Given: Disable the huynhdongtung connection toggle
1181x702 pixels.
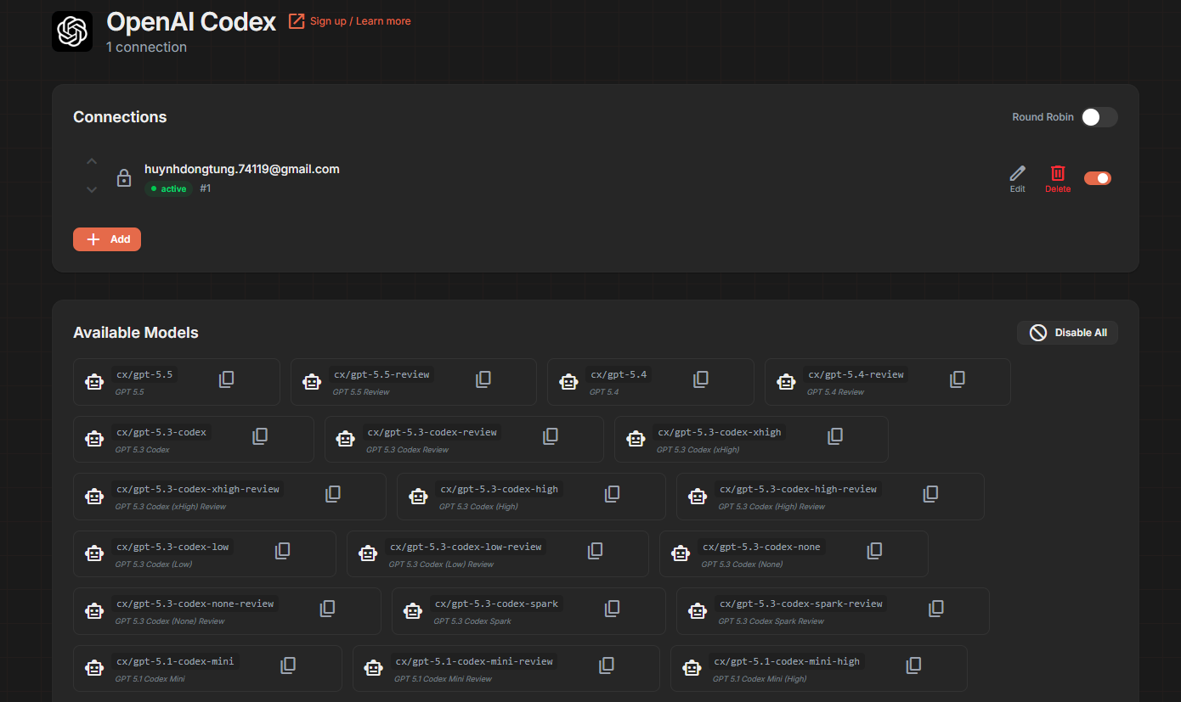Looking at the screenshot, I should pos(1098,178).
